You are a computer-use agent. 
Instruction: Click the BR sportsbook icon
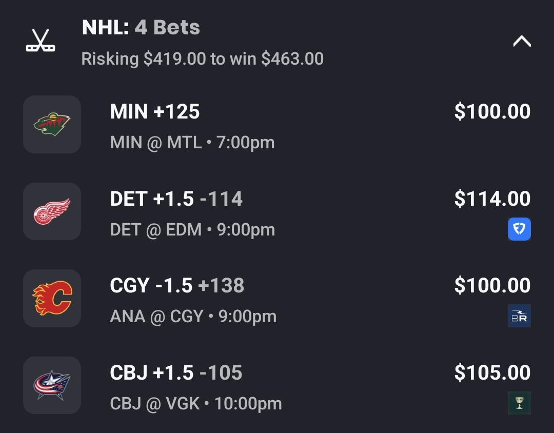click(x=519, y=316)
